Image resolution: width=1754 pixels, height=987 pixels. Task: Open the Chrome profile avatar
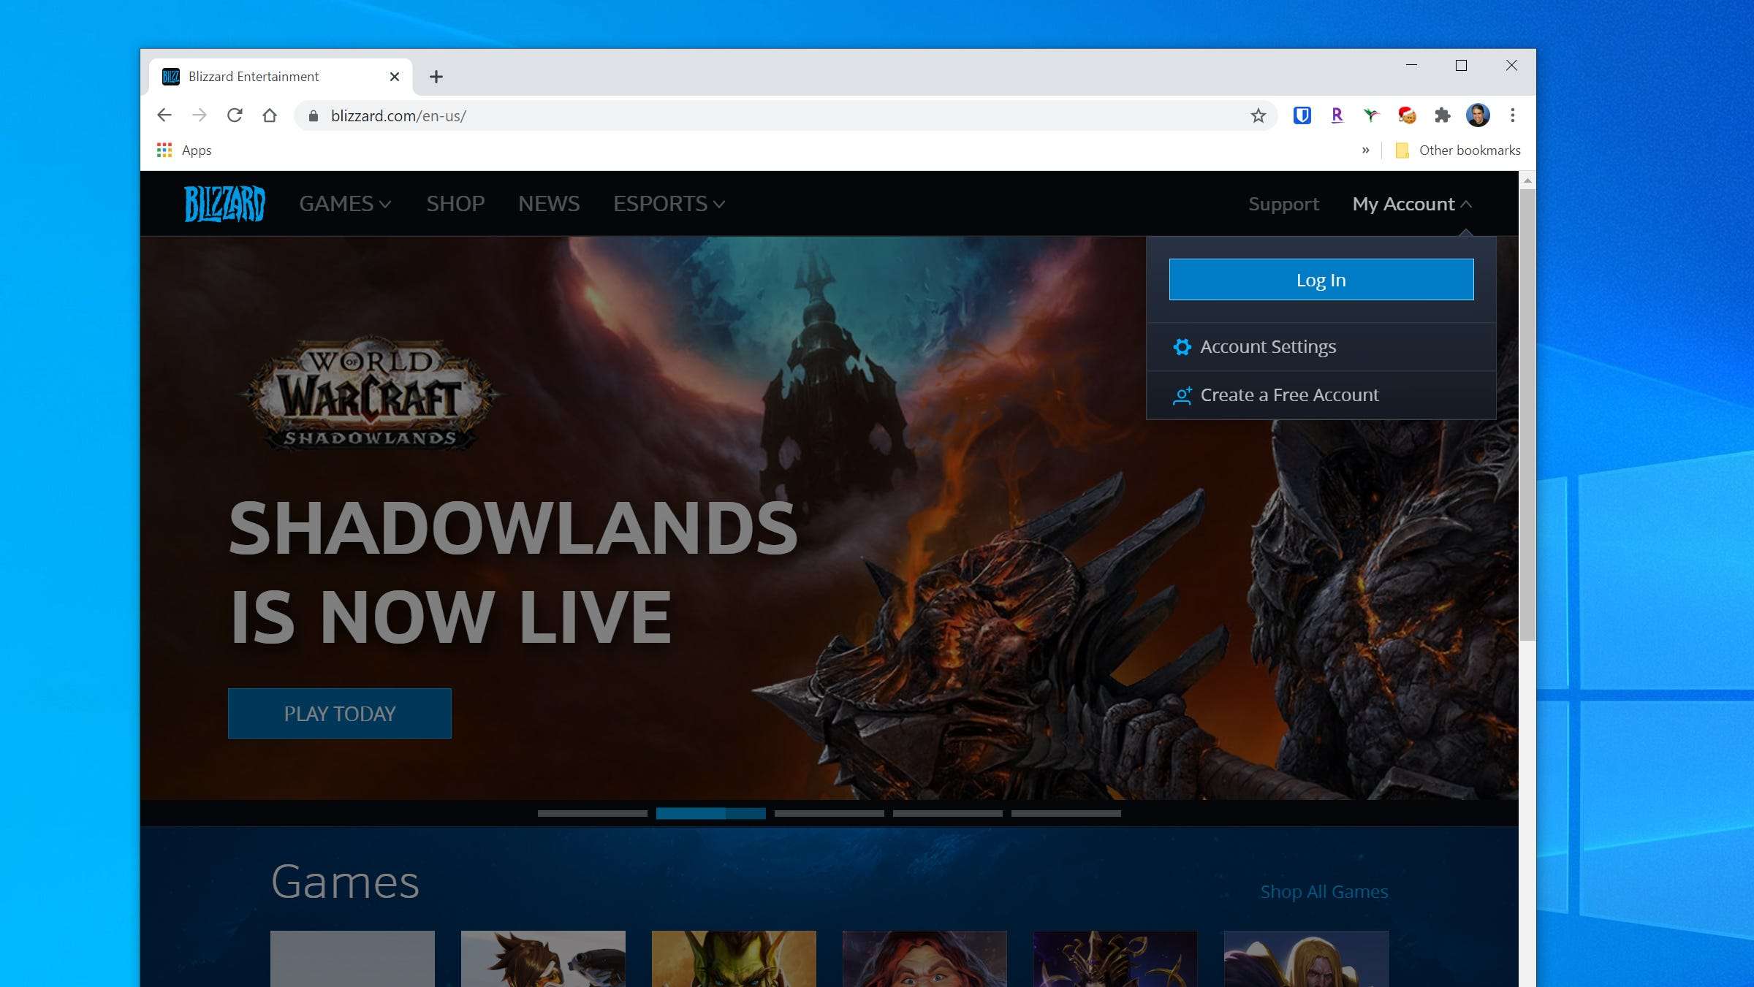1478,115
